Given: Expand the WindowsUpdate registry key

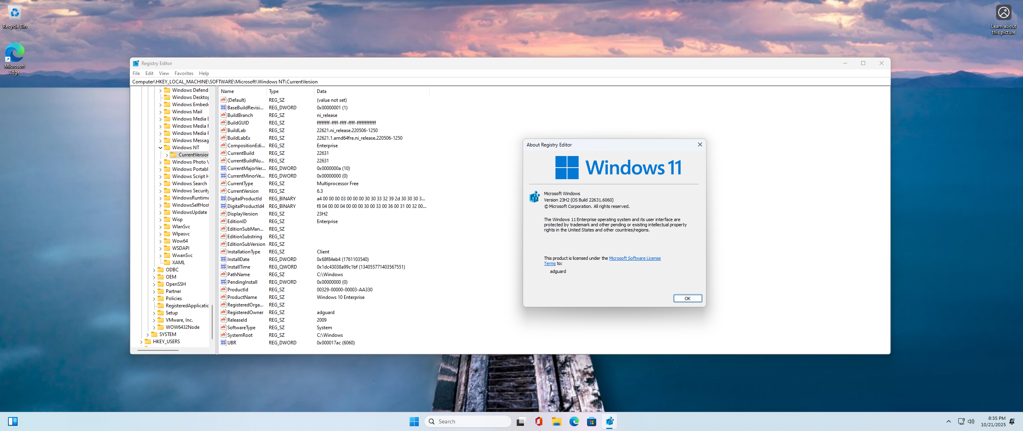Looking at the screenshot, I should click(x=160, y=212).
